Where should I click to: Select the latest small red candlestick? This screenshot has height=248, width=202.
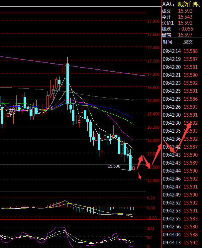click(134, 168)
